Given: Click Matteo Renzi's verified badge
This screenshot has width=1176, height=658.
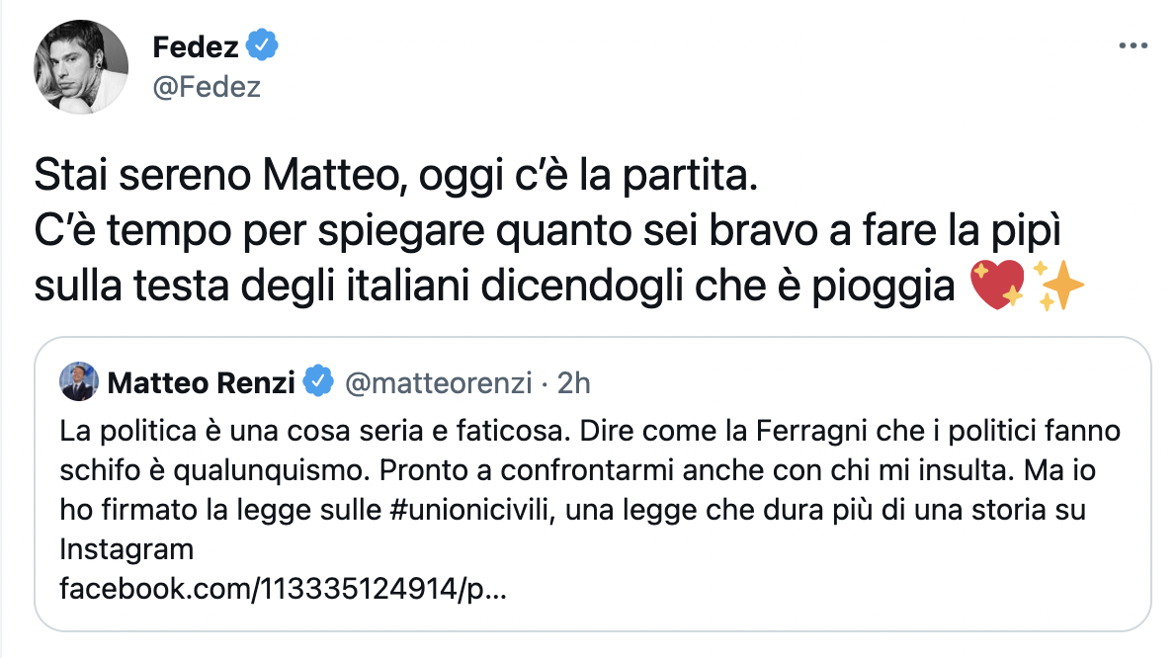Looking at the screenshot, I should click(317, 382).
